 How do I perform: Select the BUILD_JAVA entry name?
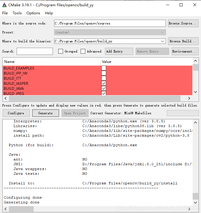pos(14,89)
